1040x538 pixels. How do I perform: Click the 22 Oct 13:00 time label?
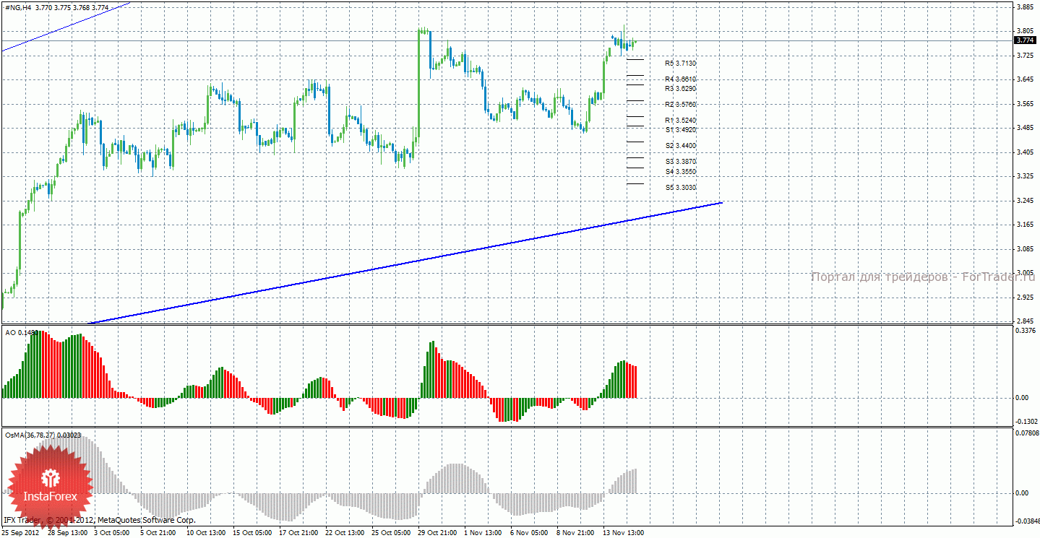point(345,532)
